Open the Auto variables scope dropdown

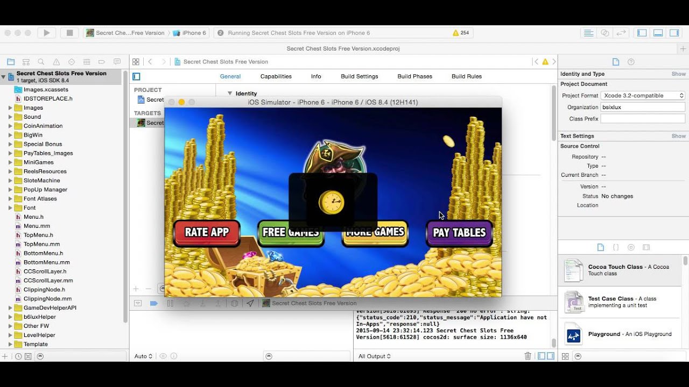click(143, 356)
